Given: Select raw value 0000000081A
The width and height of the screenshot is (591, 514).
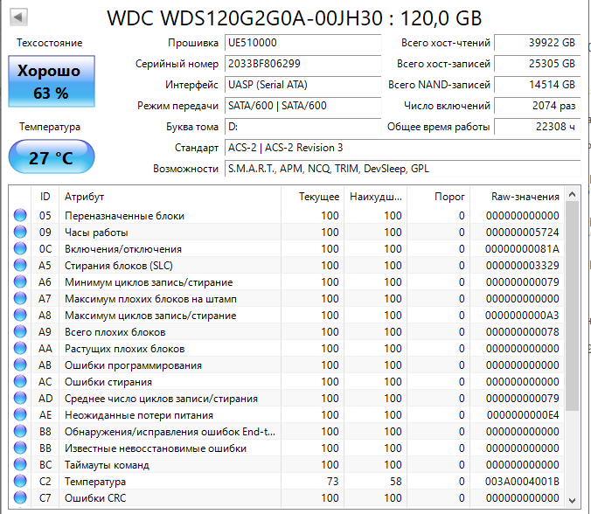Looking at the screenshot, I should point(523,249).
